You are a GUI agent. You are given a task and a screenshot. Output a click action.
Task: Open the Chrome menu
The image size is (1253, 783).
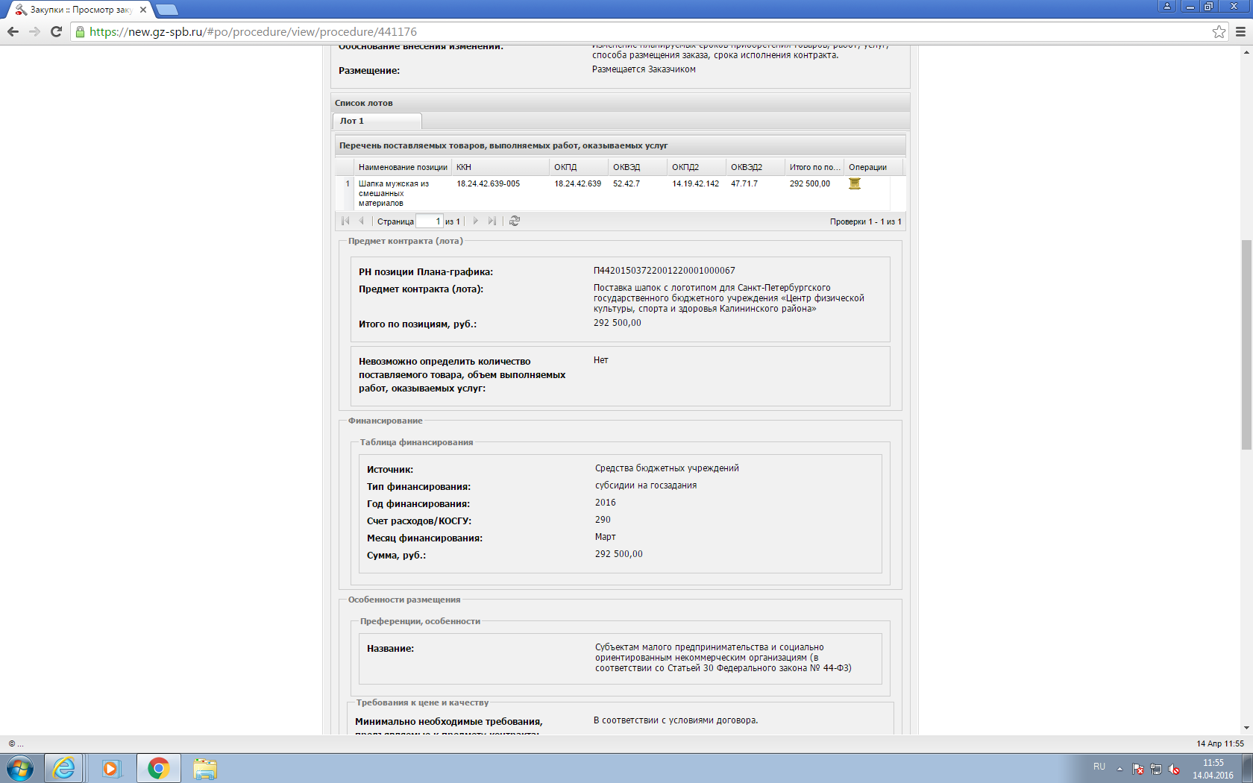(1240, 31)
